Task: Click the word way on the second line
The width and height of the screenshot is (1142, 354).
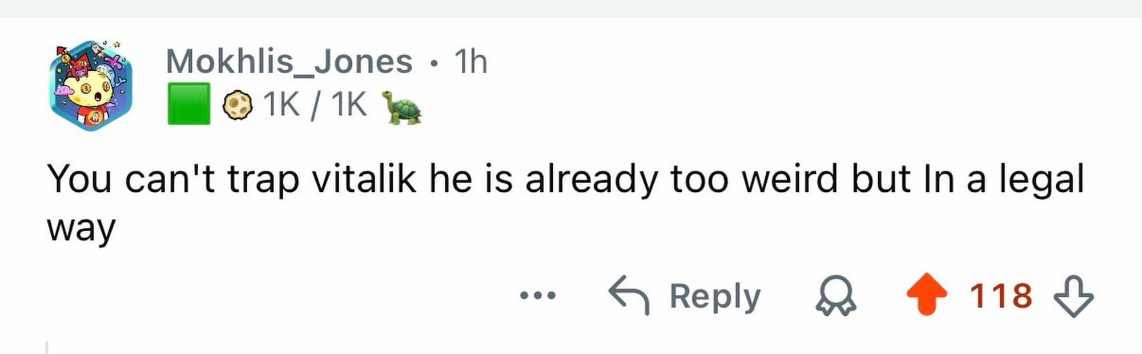Action: (x=81, y=228)
